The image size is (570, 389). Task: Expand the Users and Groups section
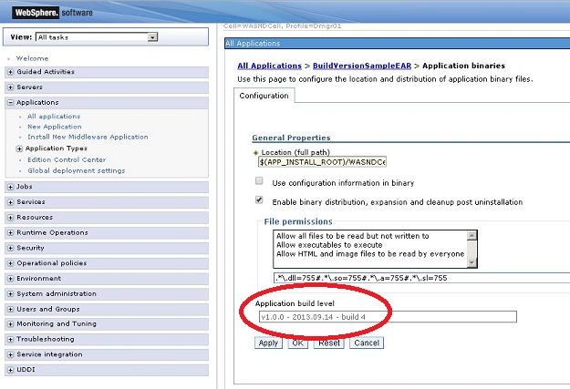point(11,309)
